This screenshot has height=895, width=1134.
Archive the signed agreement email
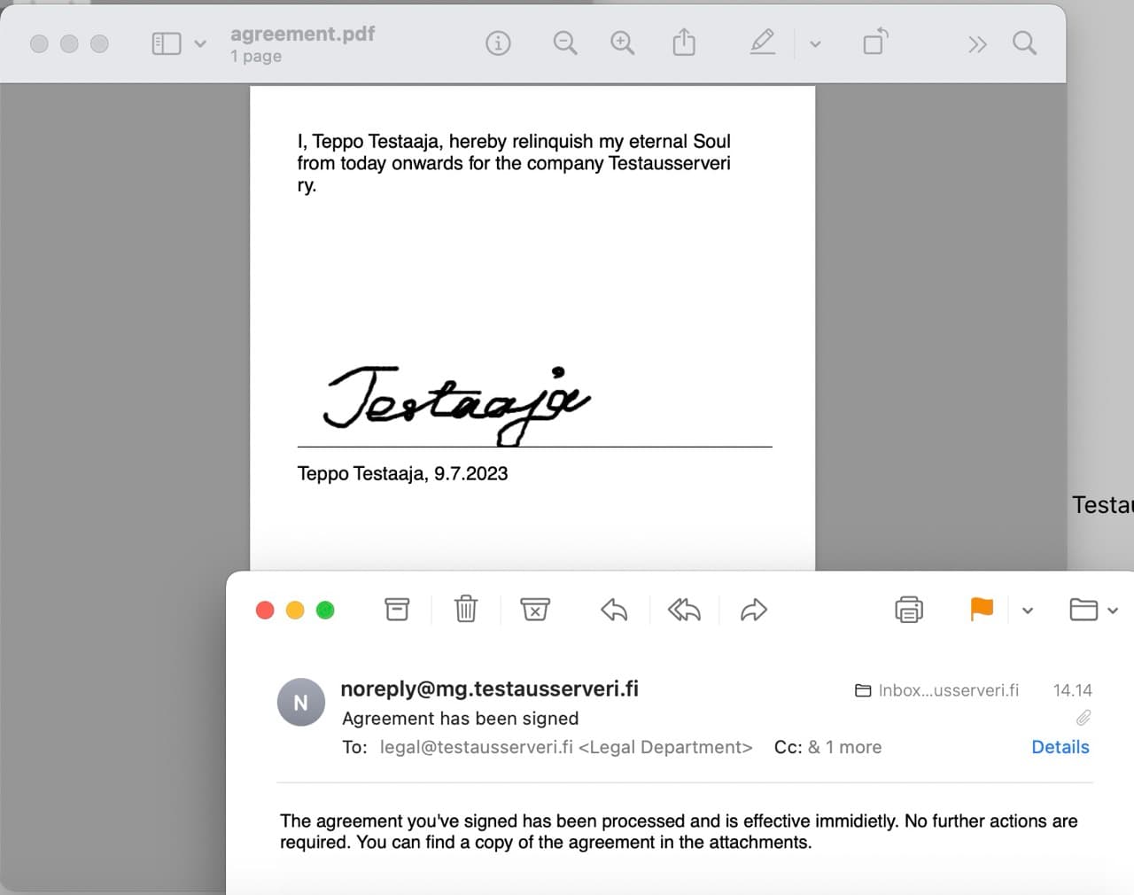tap(397, 610)
